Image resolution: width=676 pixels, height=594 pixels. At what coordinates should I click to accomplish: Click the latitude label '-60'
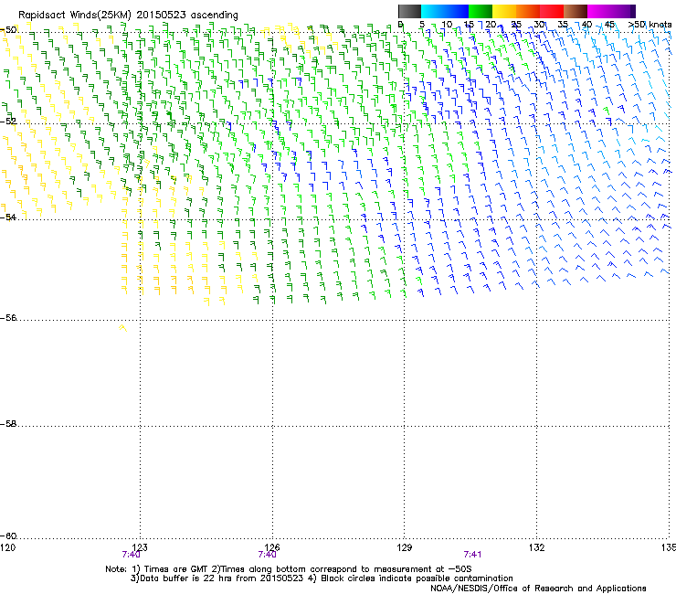click(x=8, y=536)
